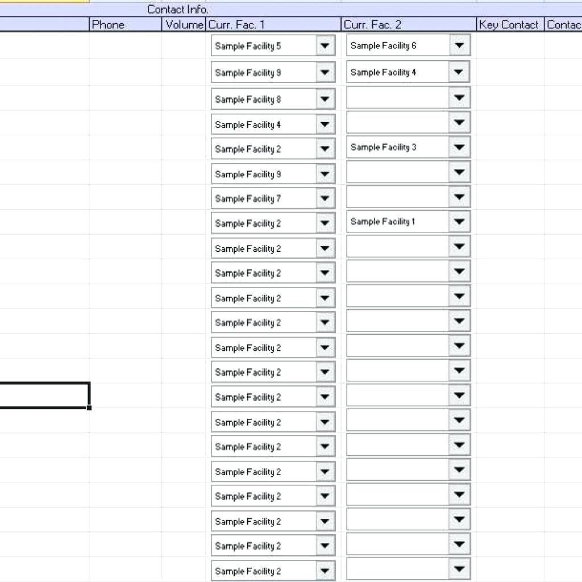Select the Phone column header
This screenshot has height=582, width=582.
(126, 24)
